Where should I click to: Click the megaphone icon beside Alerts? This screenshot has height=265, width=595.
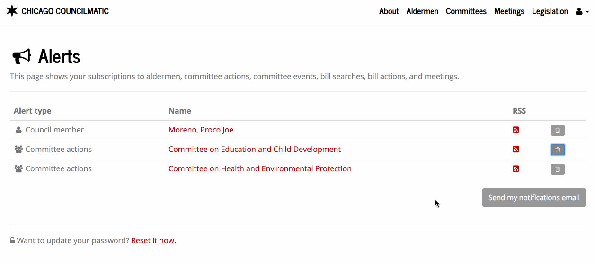tap(22, 56)
